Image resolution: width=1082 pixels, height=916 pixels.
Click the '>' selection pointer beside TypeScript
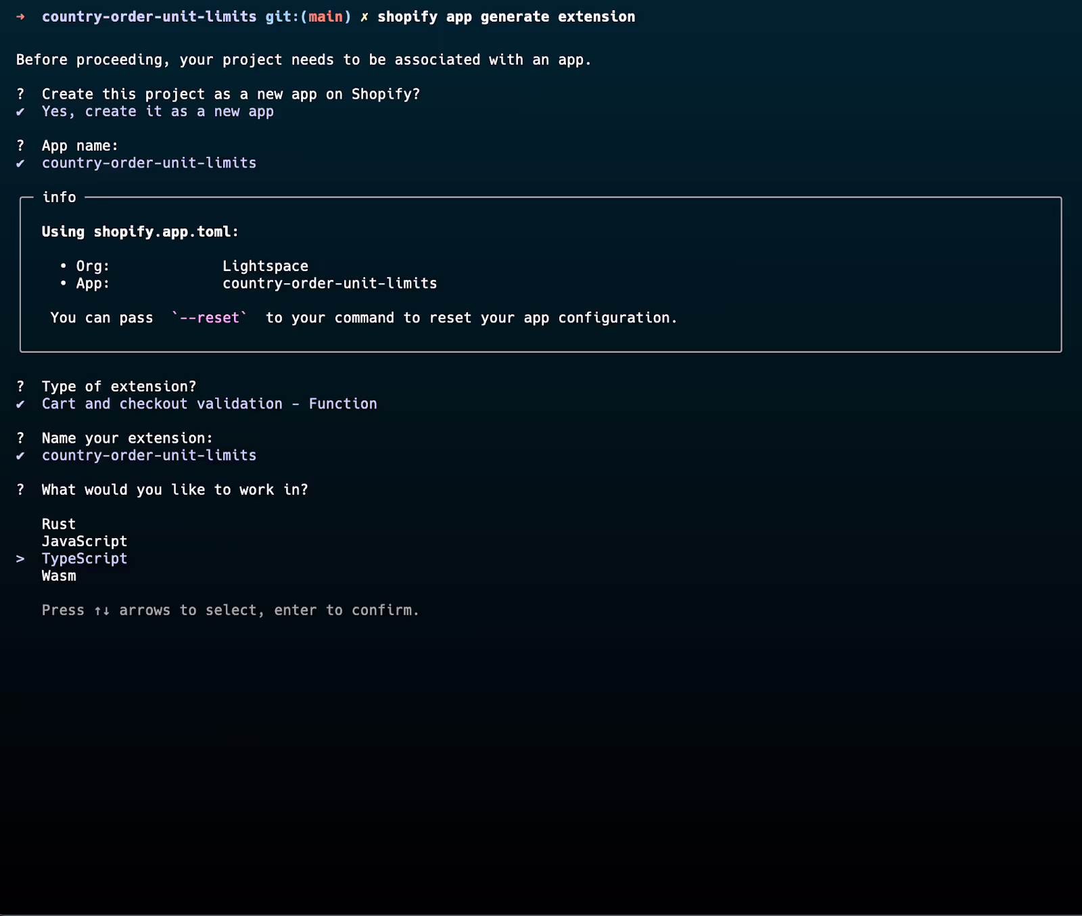[x=20, y=559]
